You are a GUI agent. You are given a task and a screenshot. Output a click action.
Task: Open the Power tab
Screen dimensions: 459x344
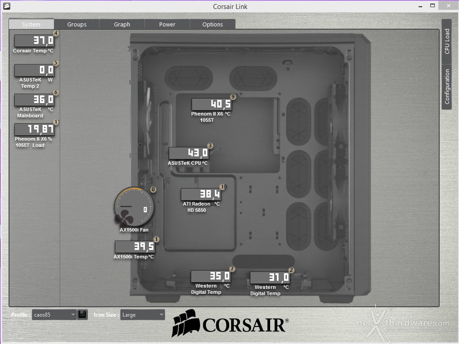pyautogui.click(x=167, y=24)
